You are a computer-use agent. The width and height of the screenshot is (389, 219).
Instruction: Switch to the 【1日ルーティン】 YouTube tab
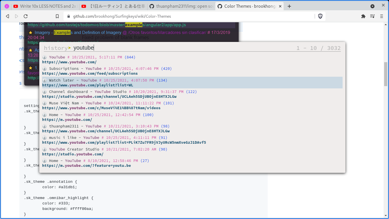coord(113,6)
